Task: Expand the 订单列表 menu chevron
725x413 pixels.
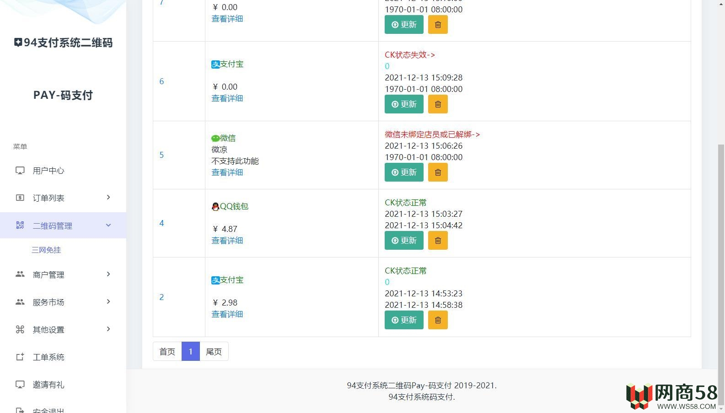Action: tap(108, 197)
